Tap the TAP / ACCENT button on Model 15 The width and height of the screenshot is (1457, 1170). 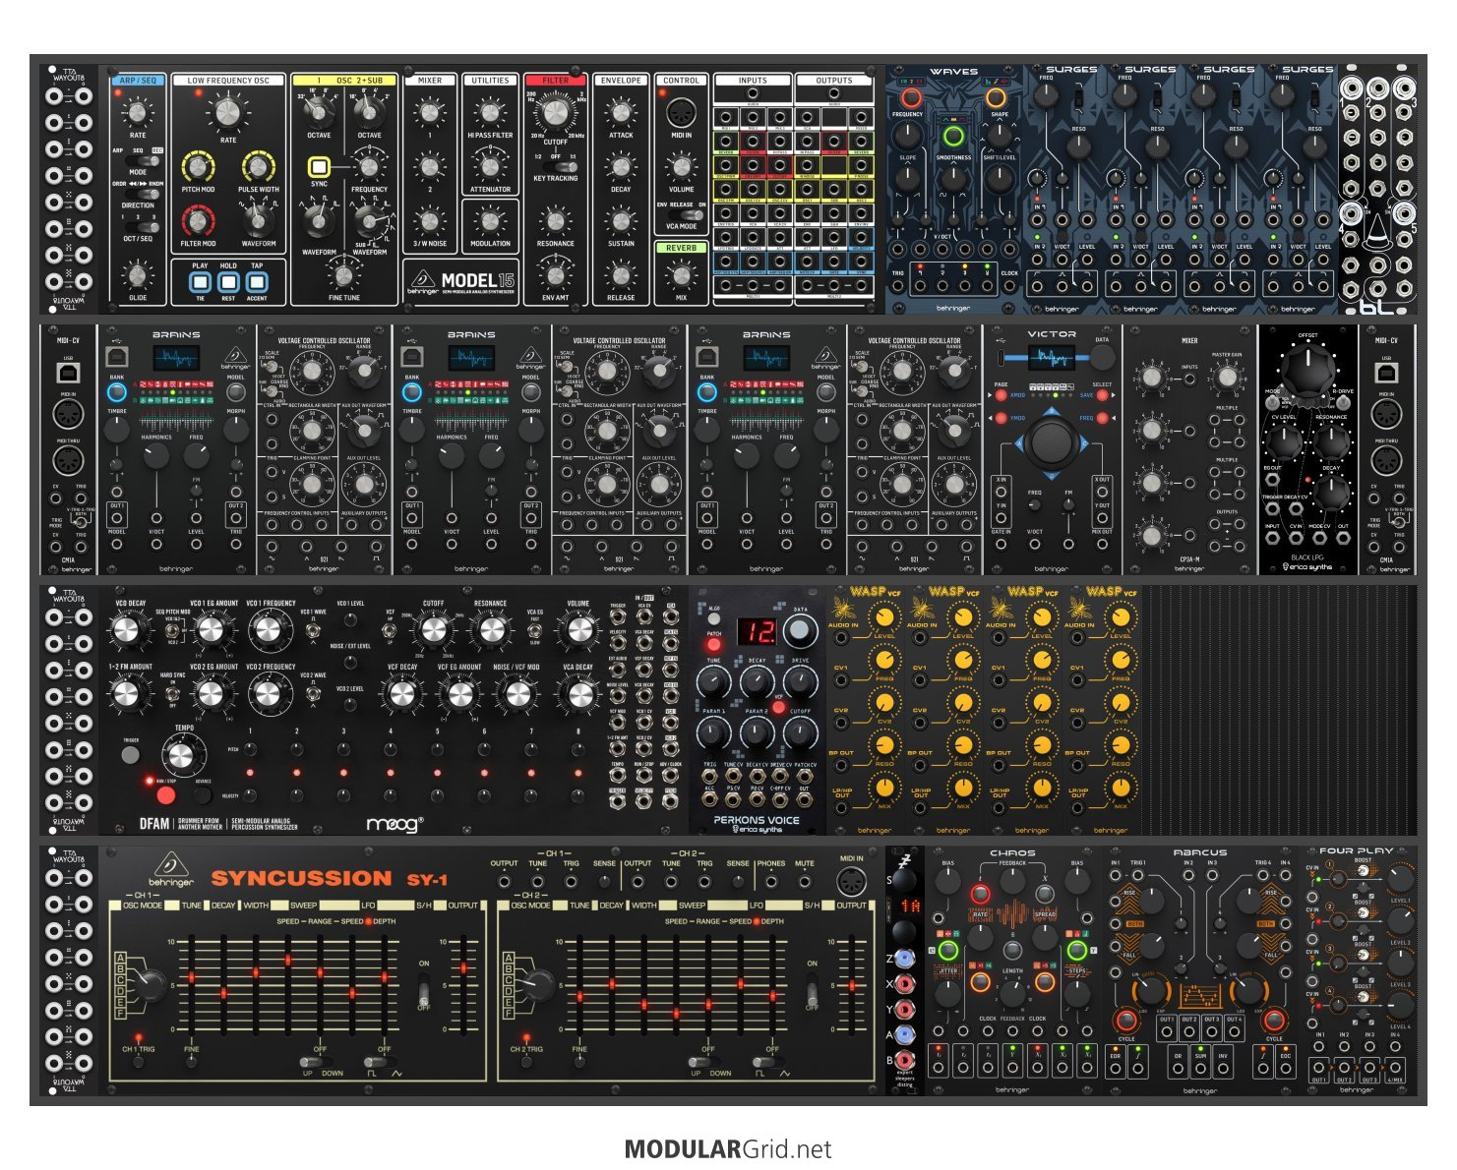point(257,282)
